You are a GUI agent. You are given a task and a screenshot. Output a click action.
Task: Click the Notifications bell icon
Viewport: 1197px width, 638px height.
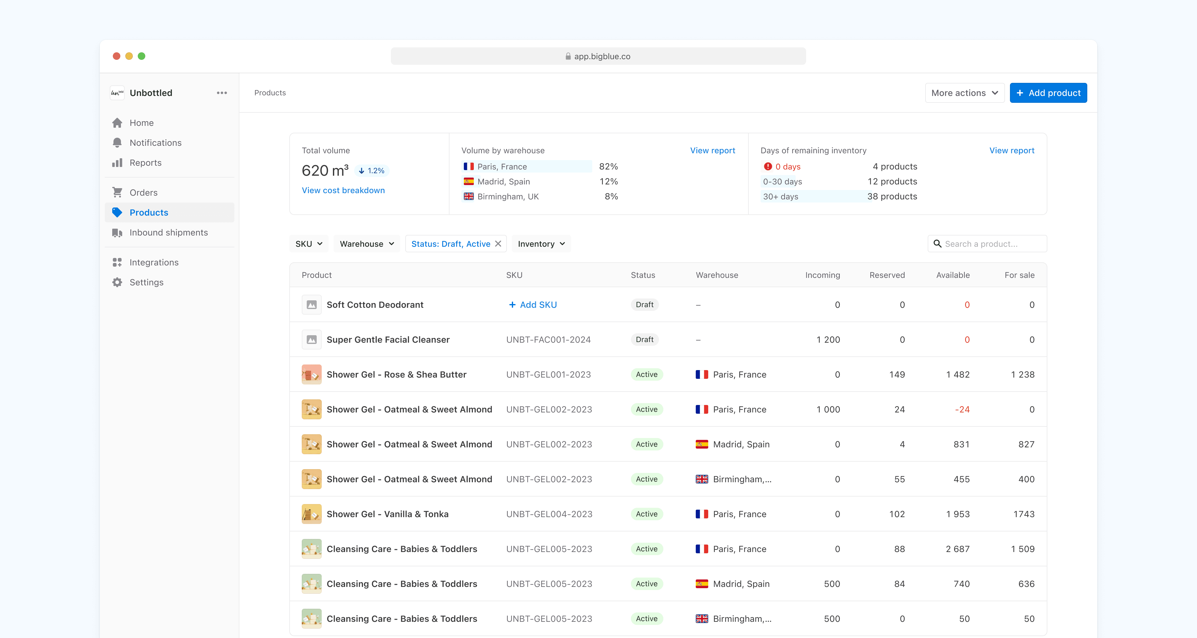pos(117,143)
